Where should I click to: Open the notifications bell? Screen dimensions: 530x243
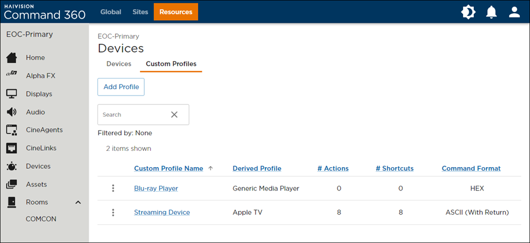pyautogui.click(x=491, y=12)
